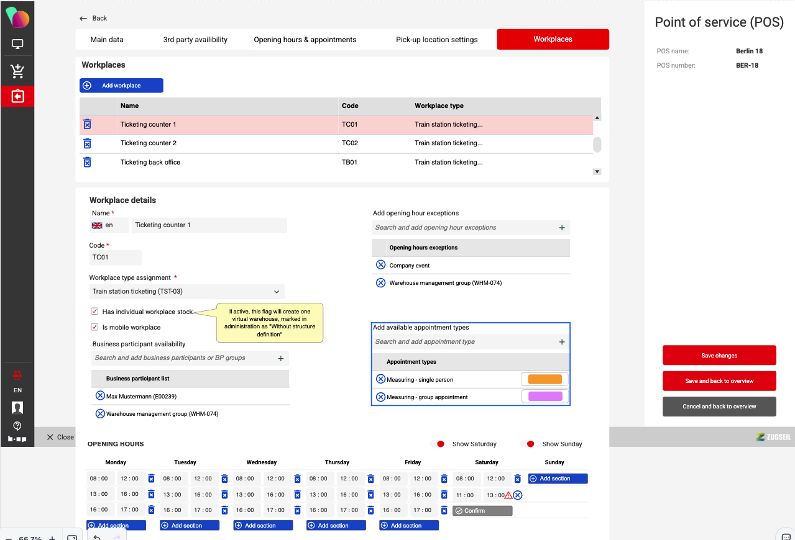Uncheck Is mobile workplace checkbox

[94, 327]
